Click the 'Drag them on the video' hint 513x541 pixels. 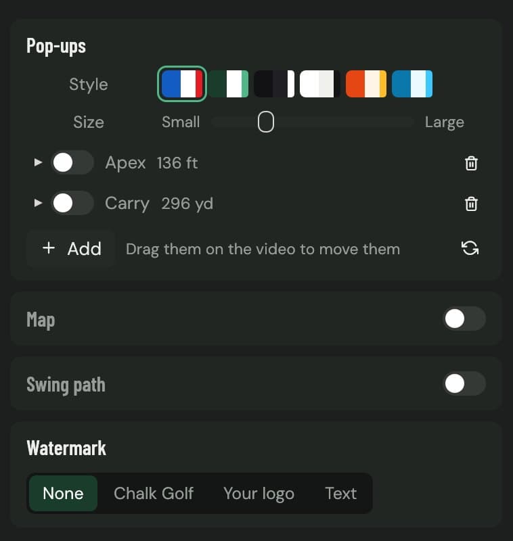click(x=263, y=249)
